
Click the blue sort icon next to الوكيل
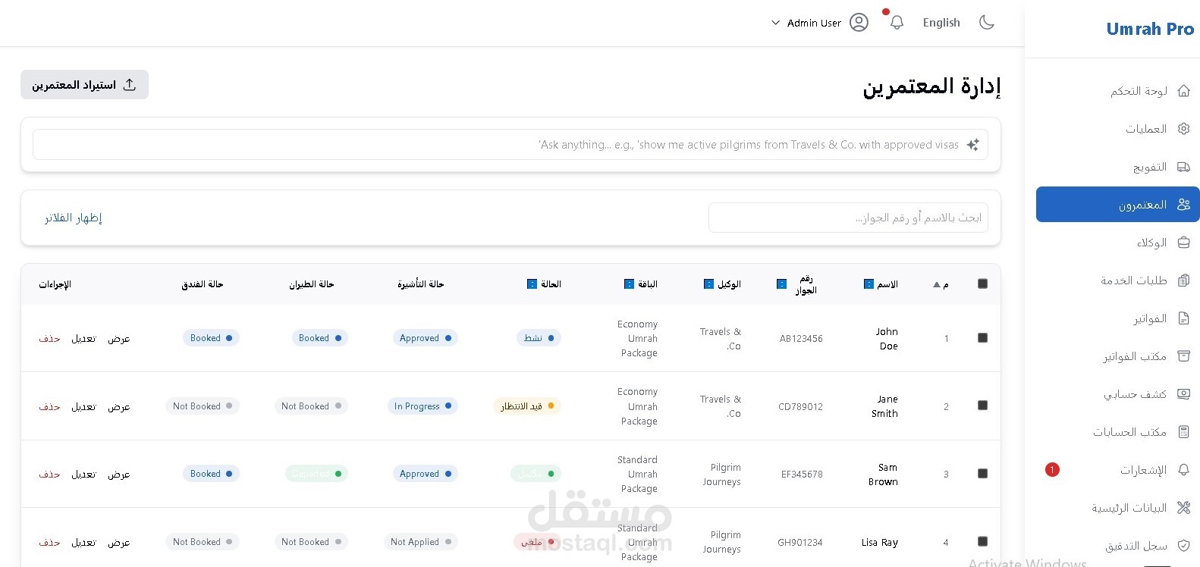coord(708,284)
